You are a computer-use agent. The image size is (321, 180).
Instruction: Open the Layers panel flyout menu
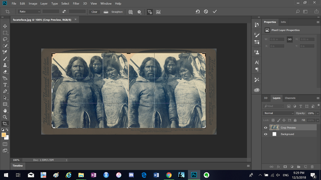pos(317,98)
